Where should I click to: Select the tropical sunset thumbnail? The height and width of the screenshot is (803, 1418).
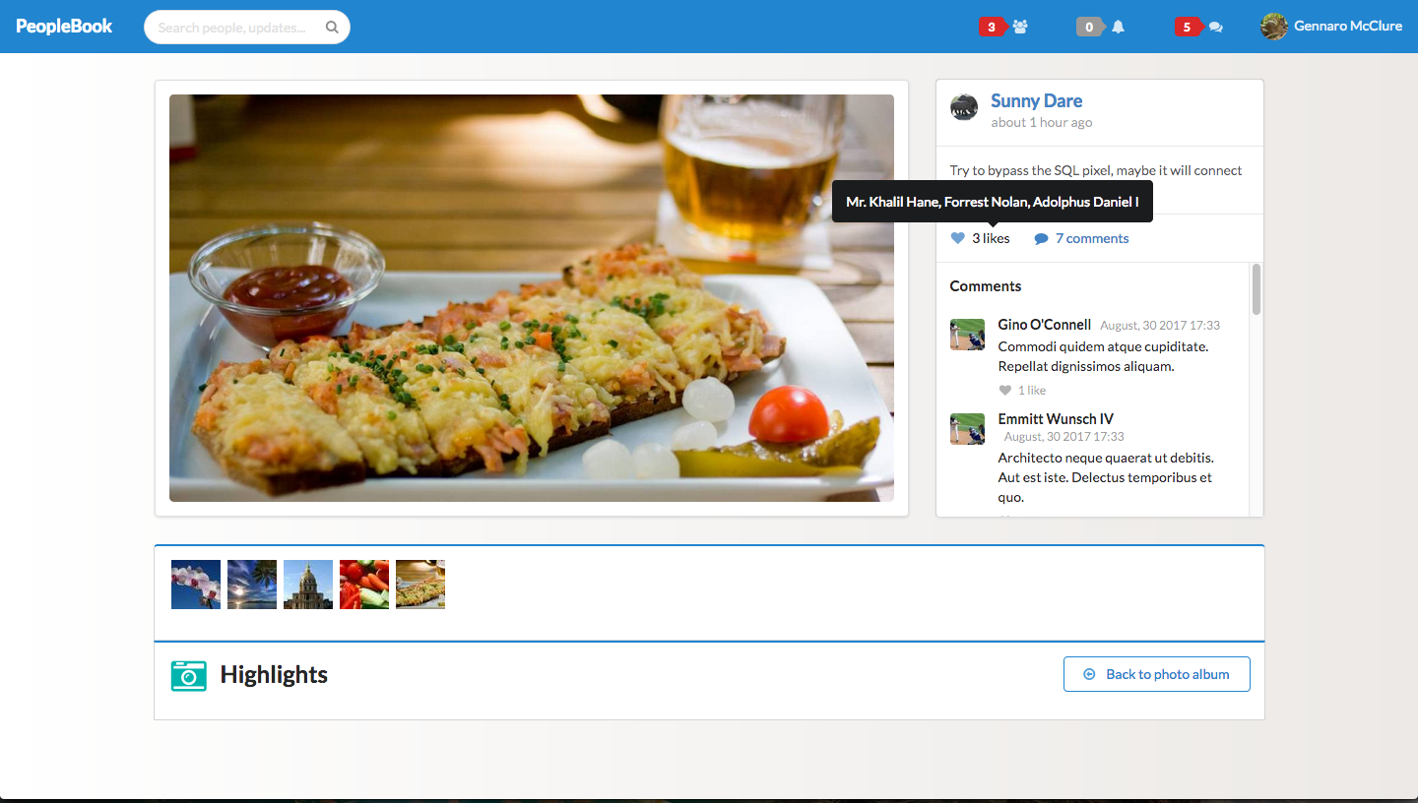pos(252,585)
